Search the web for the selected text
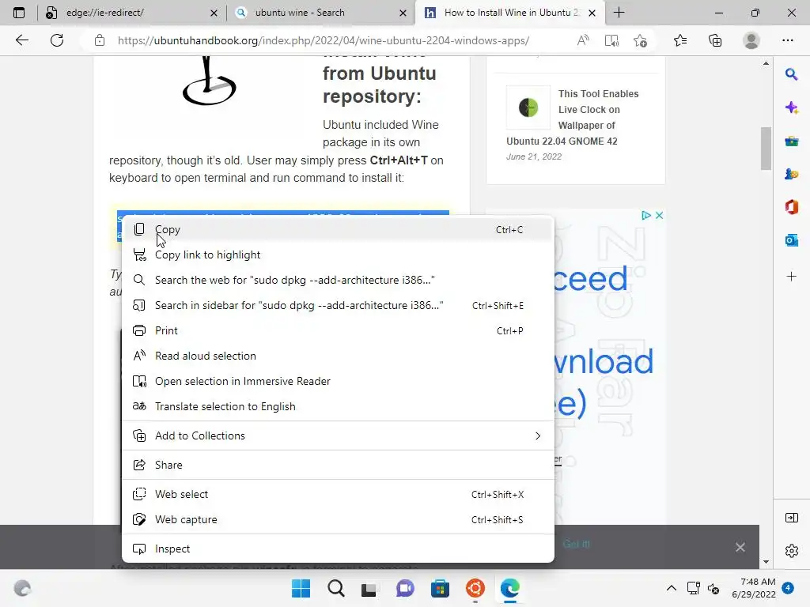 coord(338,281)
